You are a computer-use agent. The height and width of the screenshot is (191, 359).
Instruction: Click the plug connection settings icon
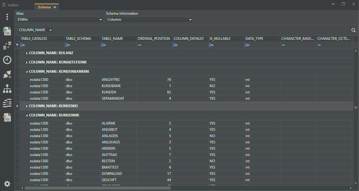pyautogui.click(x=7, y=75)
